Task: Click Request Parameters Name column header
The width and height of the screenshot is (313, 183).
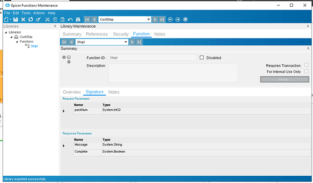Action: pos(88,105)
